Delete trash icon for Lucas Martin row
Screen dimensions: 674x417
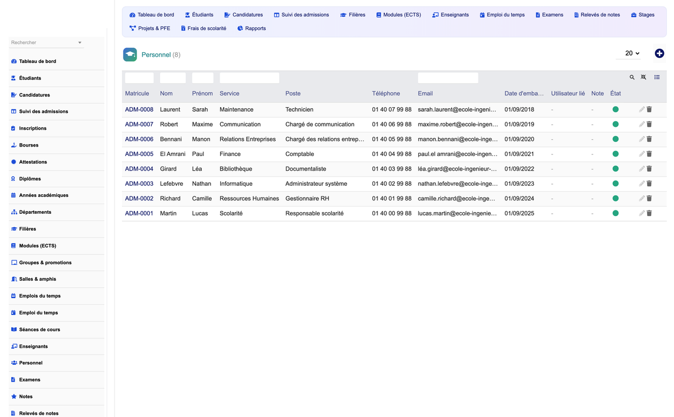click(x=649, y=213)
